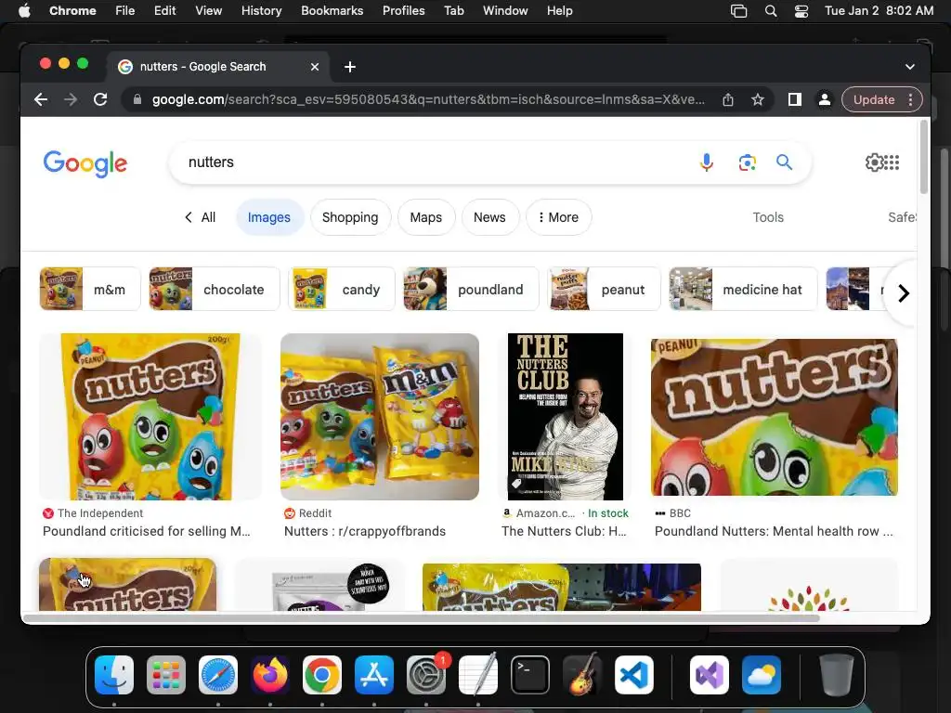Open Chrome's three-dot menu
Screen dimensions: 951x713
(x=910, y=99)
